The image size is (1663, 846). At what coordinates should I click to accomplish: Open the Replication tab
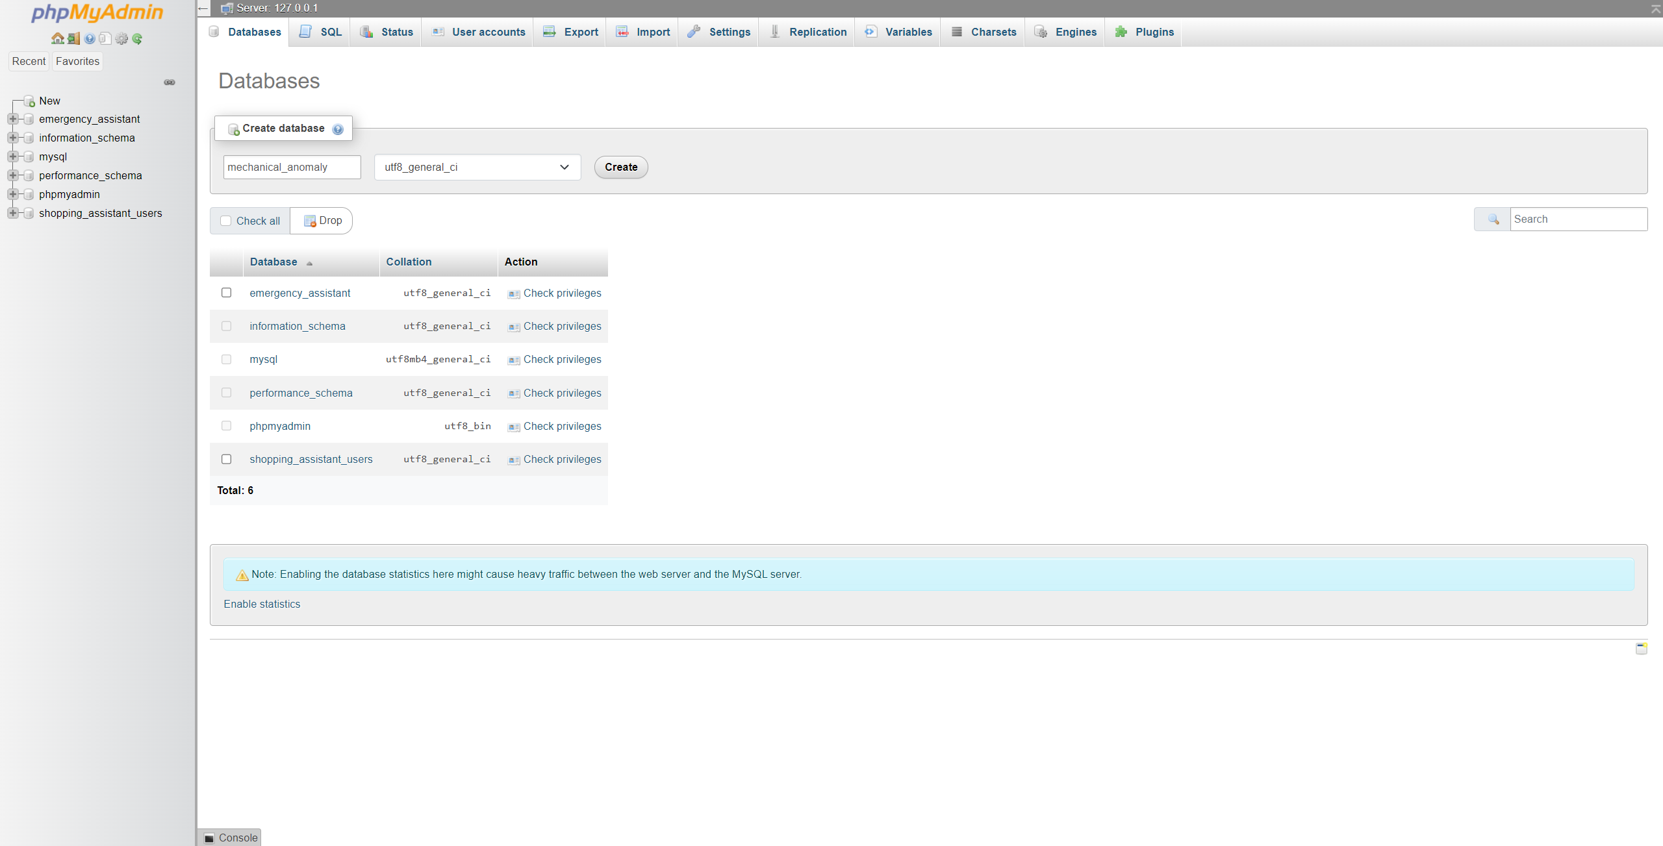pyautogui.click(x=807, y=32)
